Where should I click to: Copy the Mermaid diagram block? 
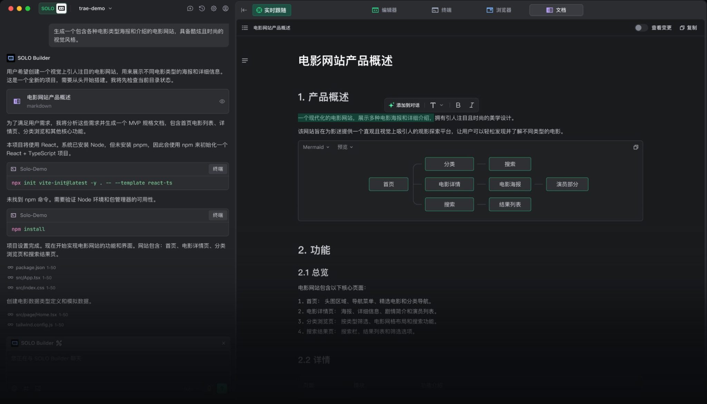(x=636, y=147)
